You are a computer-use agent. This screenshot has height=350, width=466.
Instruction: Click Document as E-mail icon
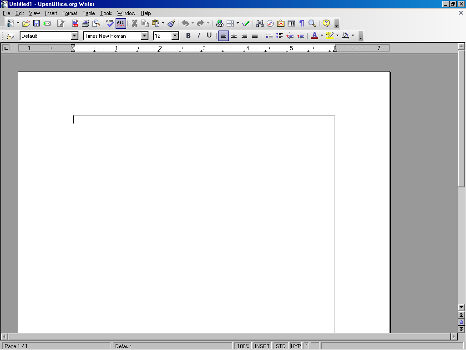point(47,23)
